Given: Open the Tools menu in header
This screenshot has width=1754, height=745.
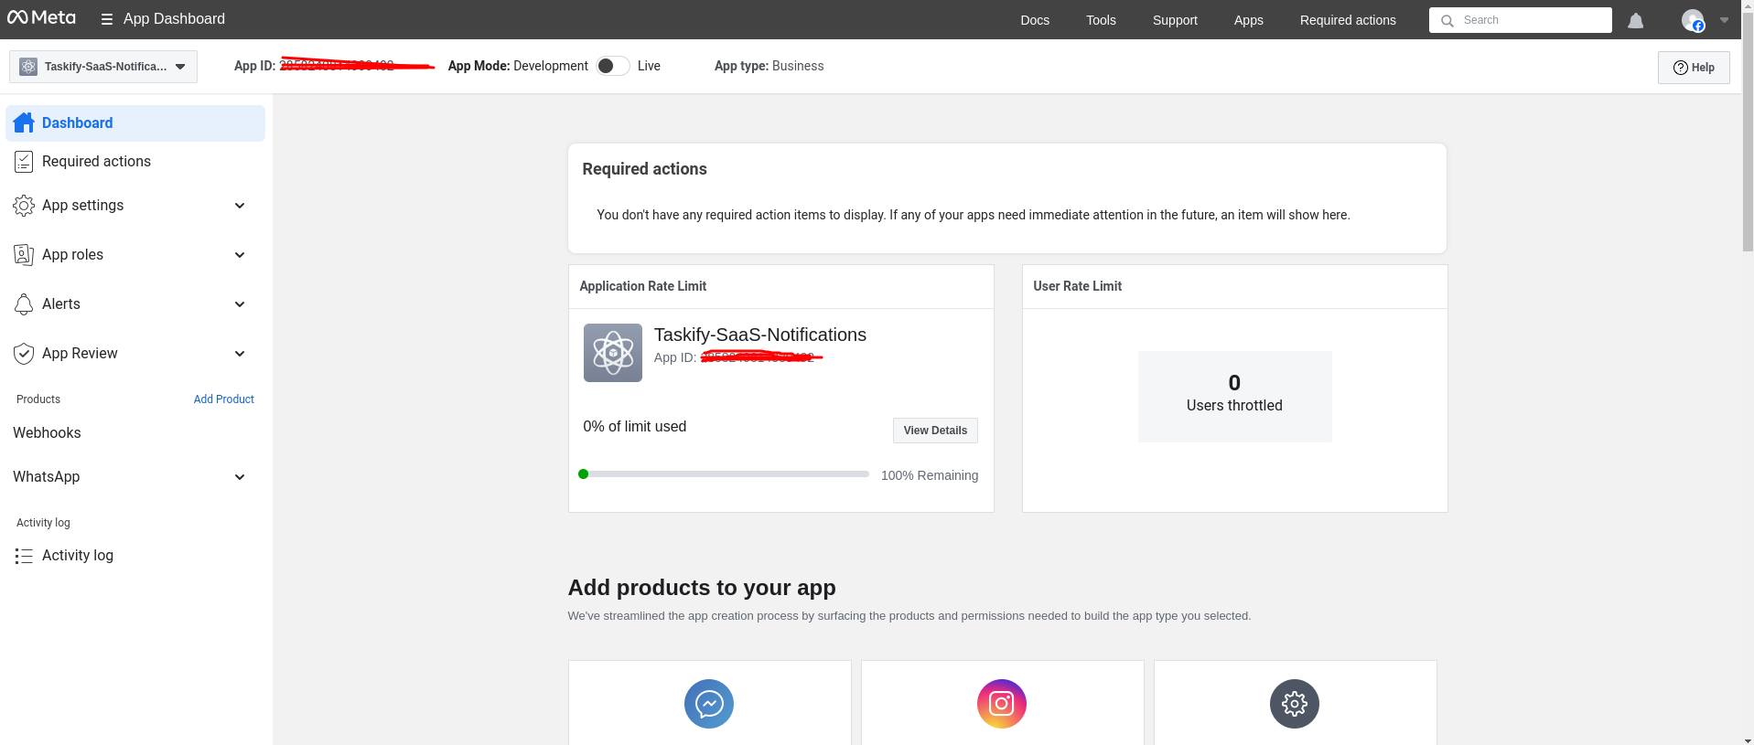Looking at the screenshot, I should [x=1100, y=20].
